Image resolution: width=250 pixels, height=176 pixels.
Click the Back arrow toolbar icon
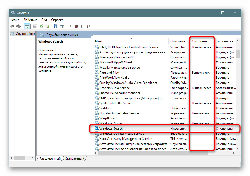12,26
